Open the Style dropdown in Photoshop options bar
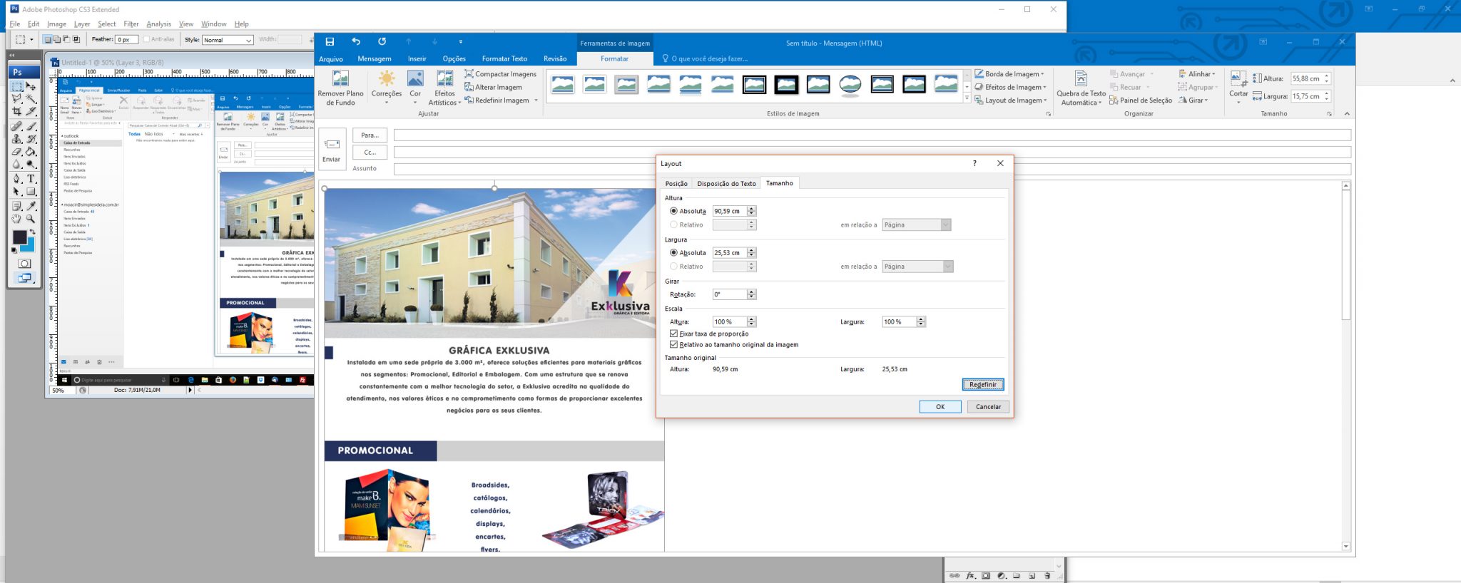The height and width of the screenshot is (583, 1461). coord(228,40)
